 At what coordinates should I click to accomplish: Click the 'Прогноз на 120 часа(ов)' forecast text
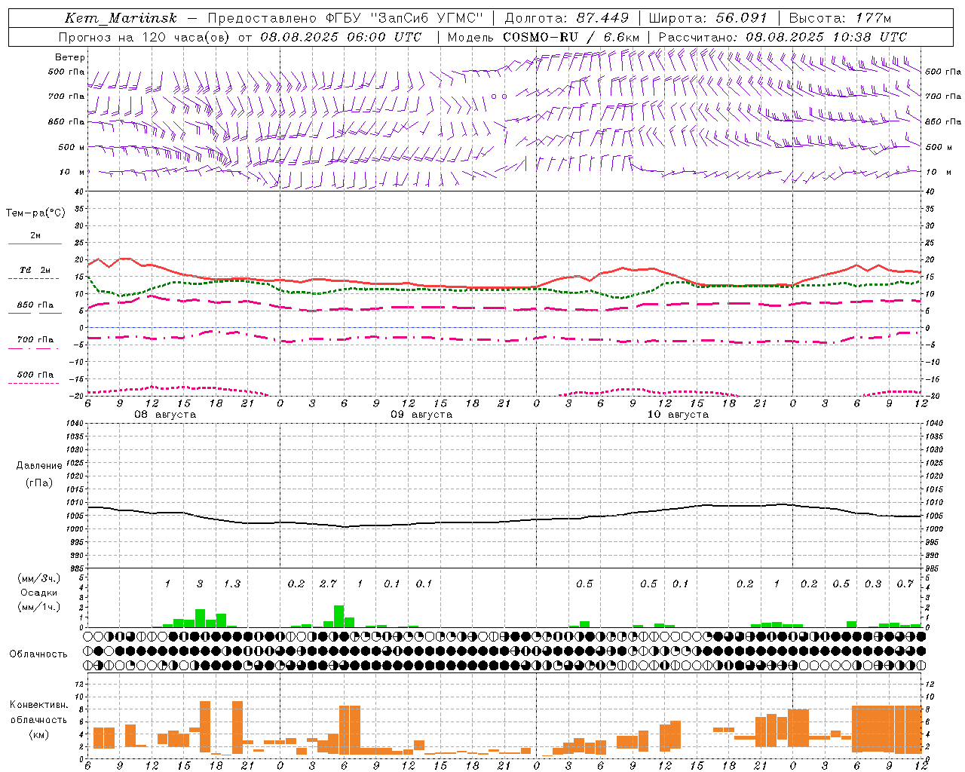tap(146, 37)
